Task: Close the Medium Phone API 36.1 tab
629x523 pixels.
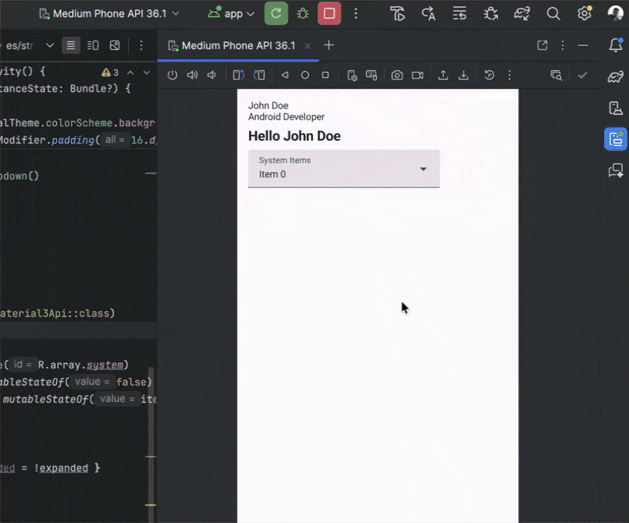Action: pyautogui.click(x=308, y=45)
